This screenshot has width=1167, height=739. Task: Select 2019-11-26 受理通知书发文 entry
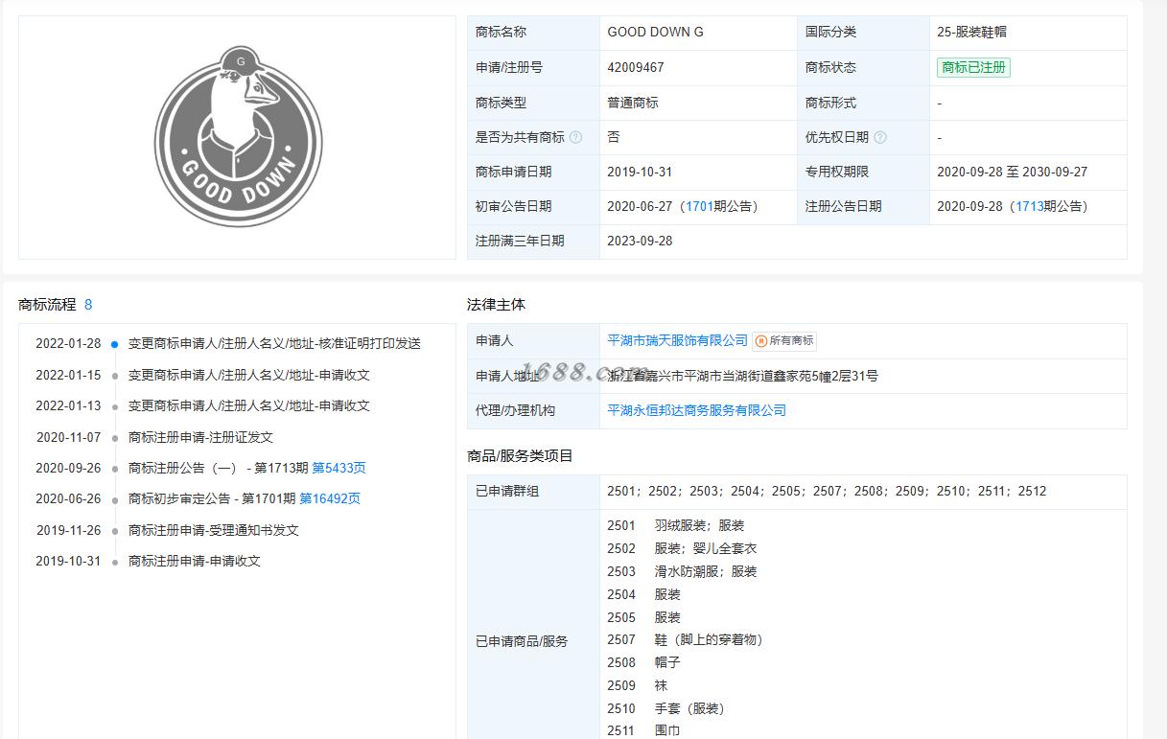[214, 530]
